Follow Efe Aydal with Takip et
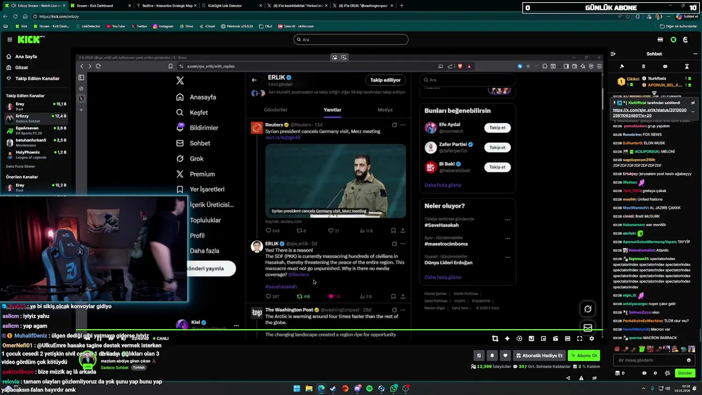This screenshot has width=702, height=395. [x=497, y=128]
